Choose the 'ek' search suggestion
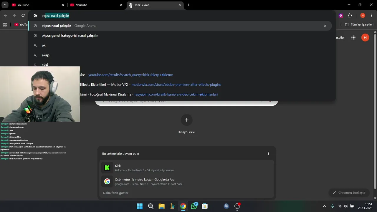Screen dimensions: 377x212 coord(180,45)
